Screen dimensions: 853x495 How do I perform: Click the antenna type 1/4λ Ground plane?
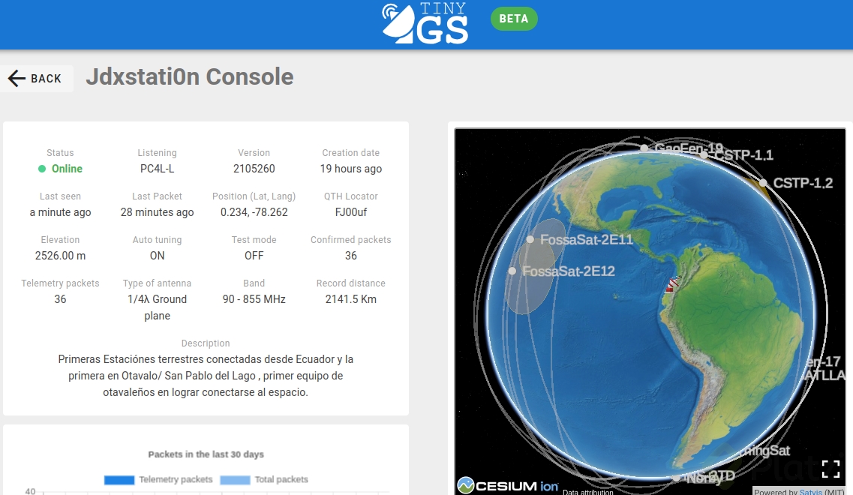tap(158, 307)
